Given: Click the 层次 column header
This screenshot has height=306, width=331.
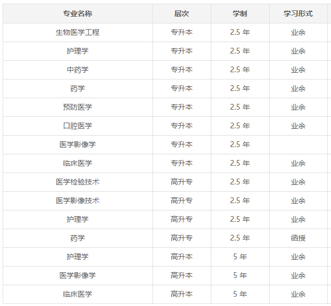Looking at the screenshot, I should [182, 14].
